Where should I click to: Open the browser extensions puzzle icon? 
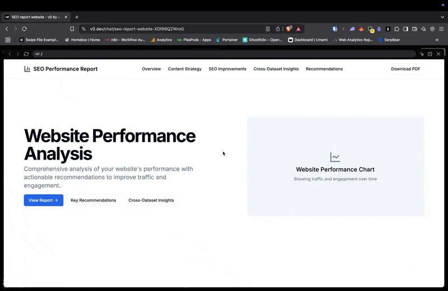[396, 29]
